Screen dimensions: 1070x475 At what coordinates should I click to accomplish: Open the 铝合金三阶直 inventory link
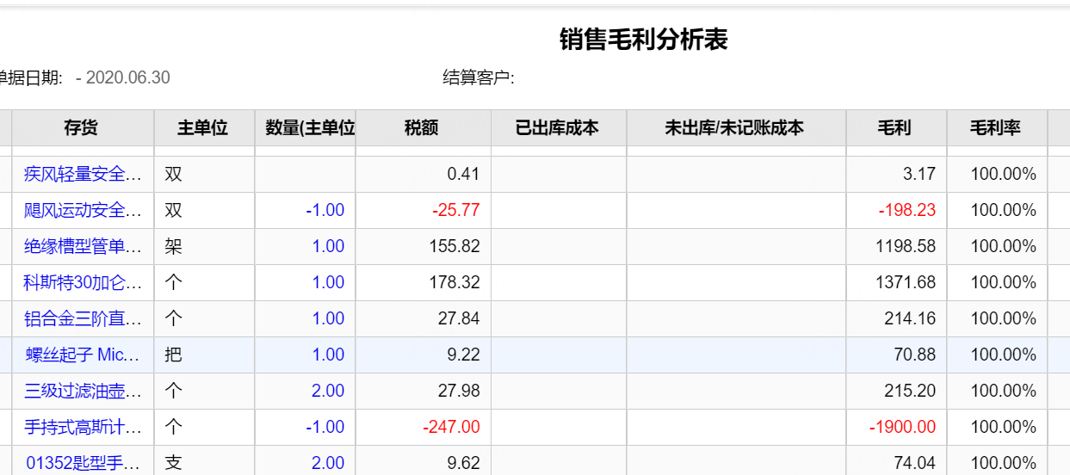click(83, 318)
